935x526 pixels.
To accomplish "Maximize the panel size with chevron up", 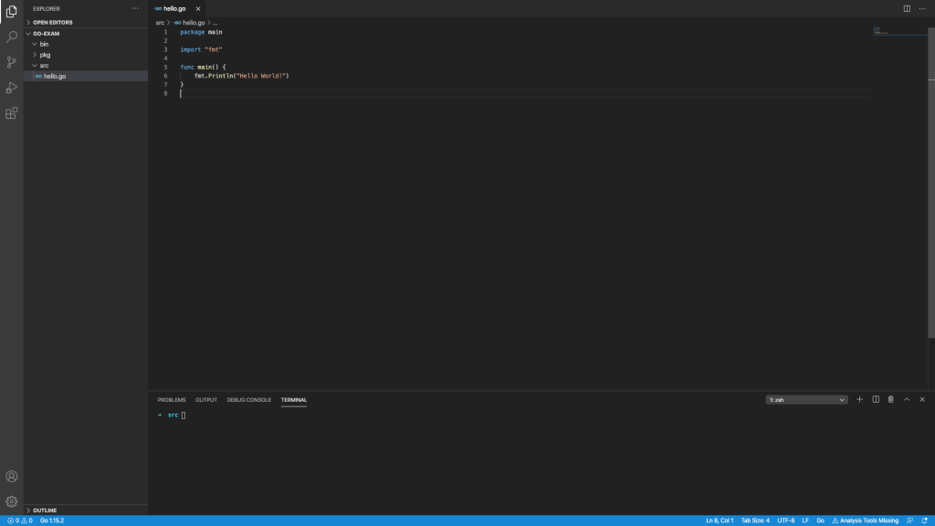I will tap(907, 399).
